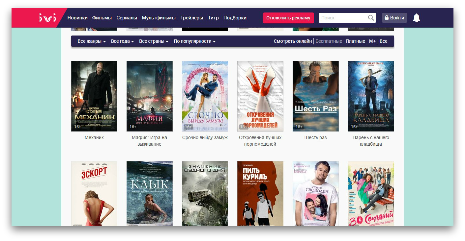Open the Титр section
Screen dimensions: 465x241
click(x=213, y=18)
